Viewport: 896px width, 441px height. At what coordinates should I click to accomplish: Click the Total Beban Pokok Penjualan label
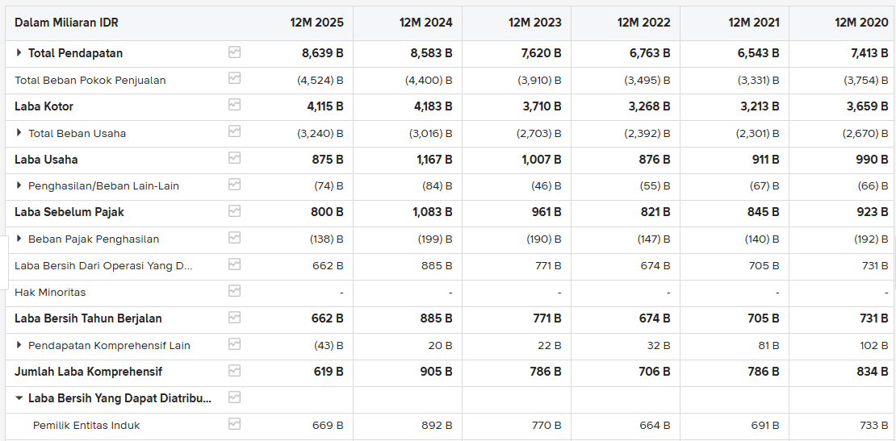point(90,81)
